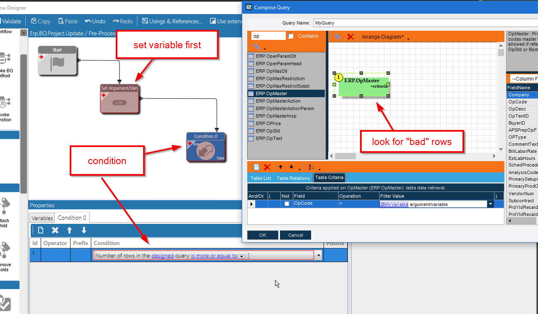The width and height of the screenshot is (538, 314).
Task: Click the Query Name input field
Action: [x=425, y=23]
